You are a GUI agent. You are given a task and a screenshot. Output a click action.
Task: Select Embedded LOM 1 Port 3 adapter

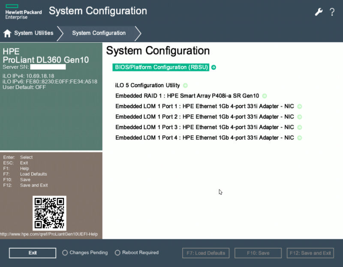point(205,127)
